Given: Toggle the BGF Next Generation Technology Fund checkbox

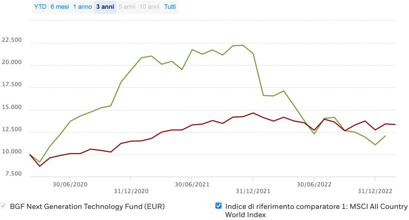Looking at the screenshot, I should [4, 206].
